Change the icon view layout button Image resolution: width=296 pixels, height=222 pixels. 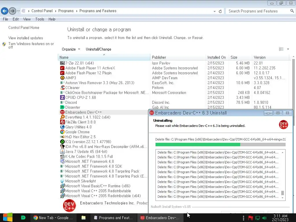[x=281, y=49]
